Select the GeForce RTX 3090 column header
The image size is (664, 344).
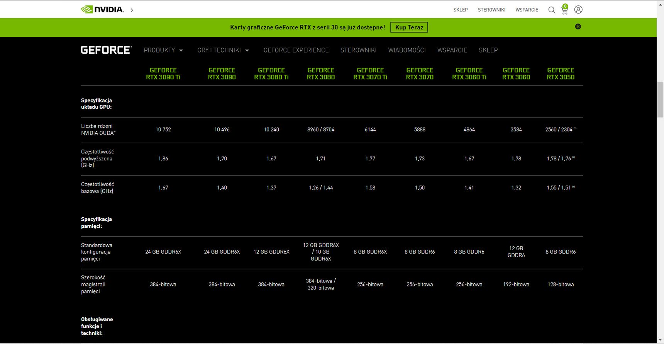pyautogui.click(x=222, y=74)
